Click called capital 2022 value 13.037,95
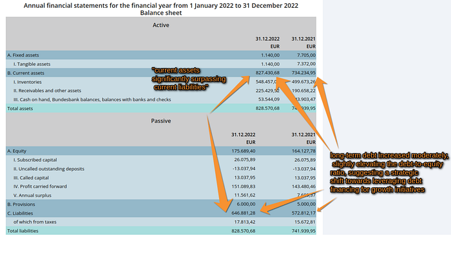This screenshot has height=254, width=451. pyautogui.click(x=244, y=177)
